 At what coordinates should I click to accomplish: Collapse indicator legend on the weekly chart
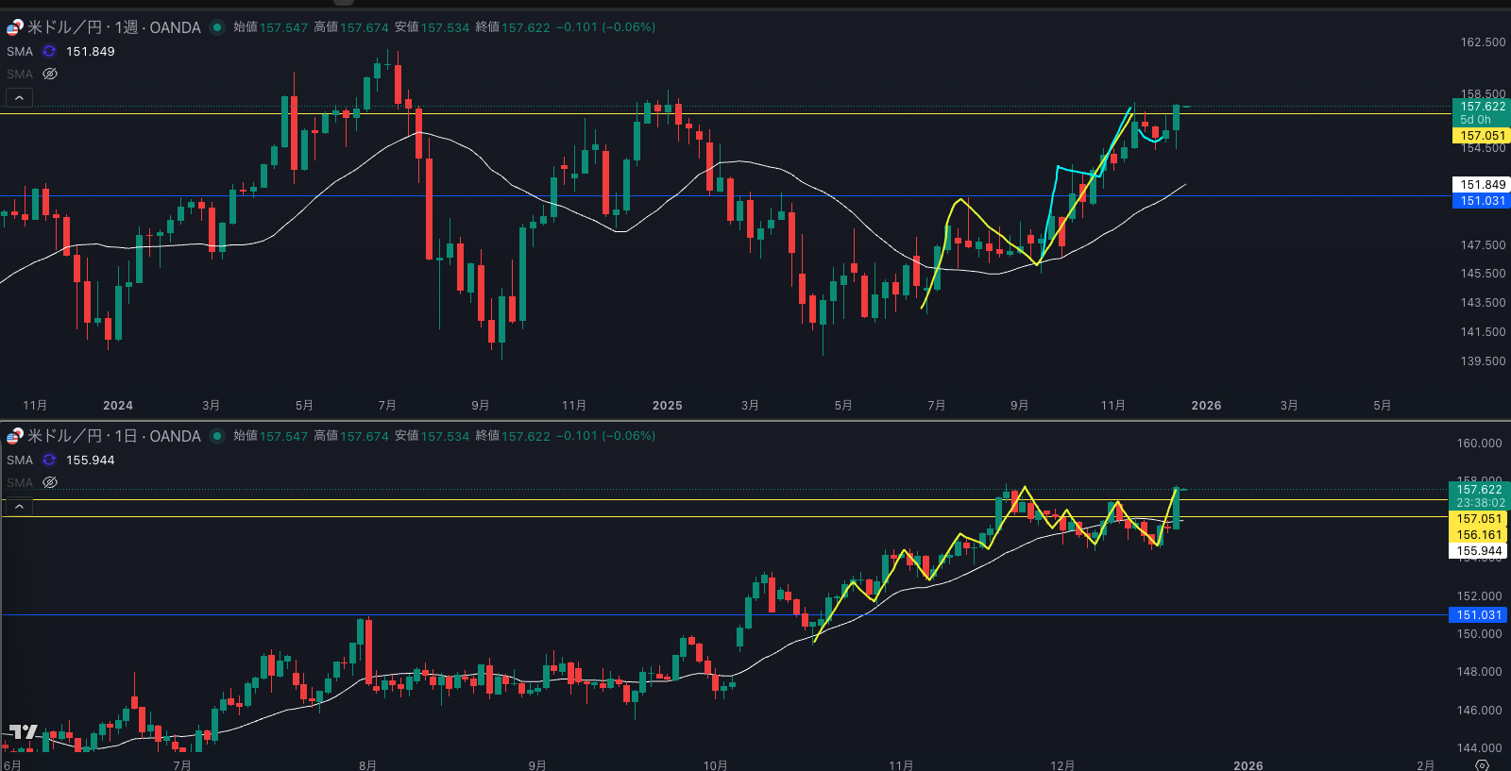(19, 97)
